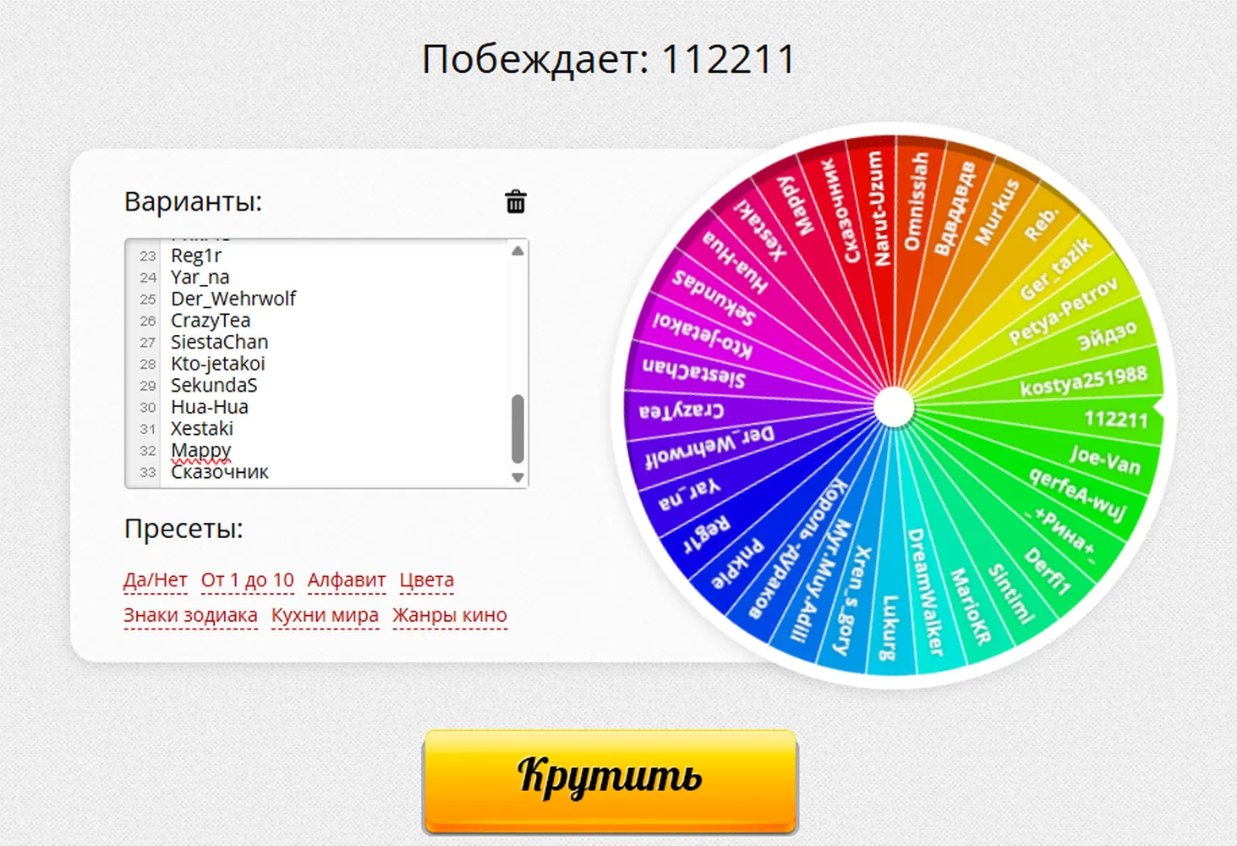Image resolution: width=1237 pixels, height=846 pixels.
Task: Apply the Цвета preset
Action: pyautogui.click(x=426, y=580)
